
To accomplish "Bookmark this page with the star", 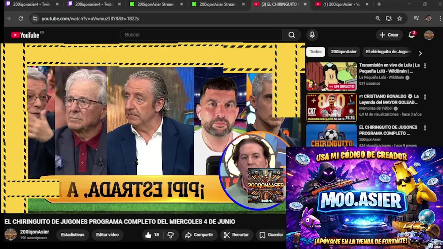I will (x=400, y=18).
